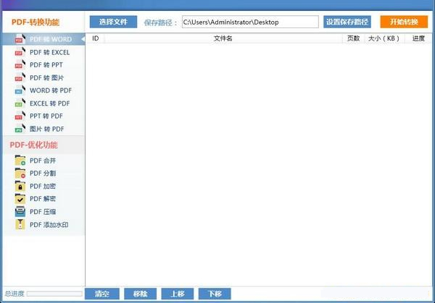435x303 pixels.
Task: Click the PDF 转 图片 file icon
Action: 20,78
